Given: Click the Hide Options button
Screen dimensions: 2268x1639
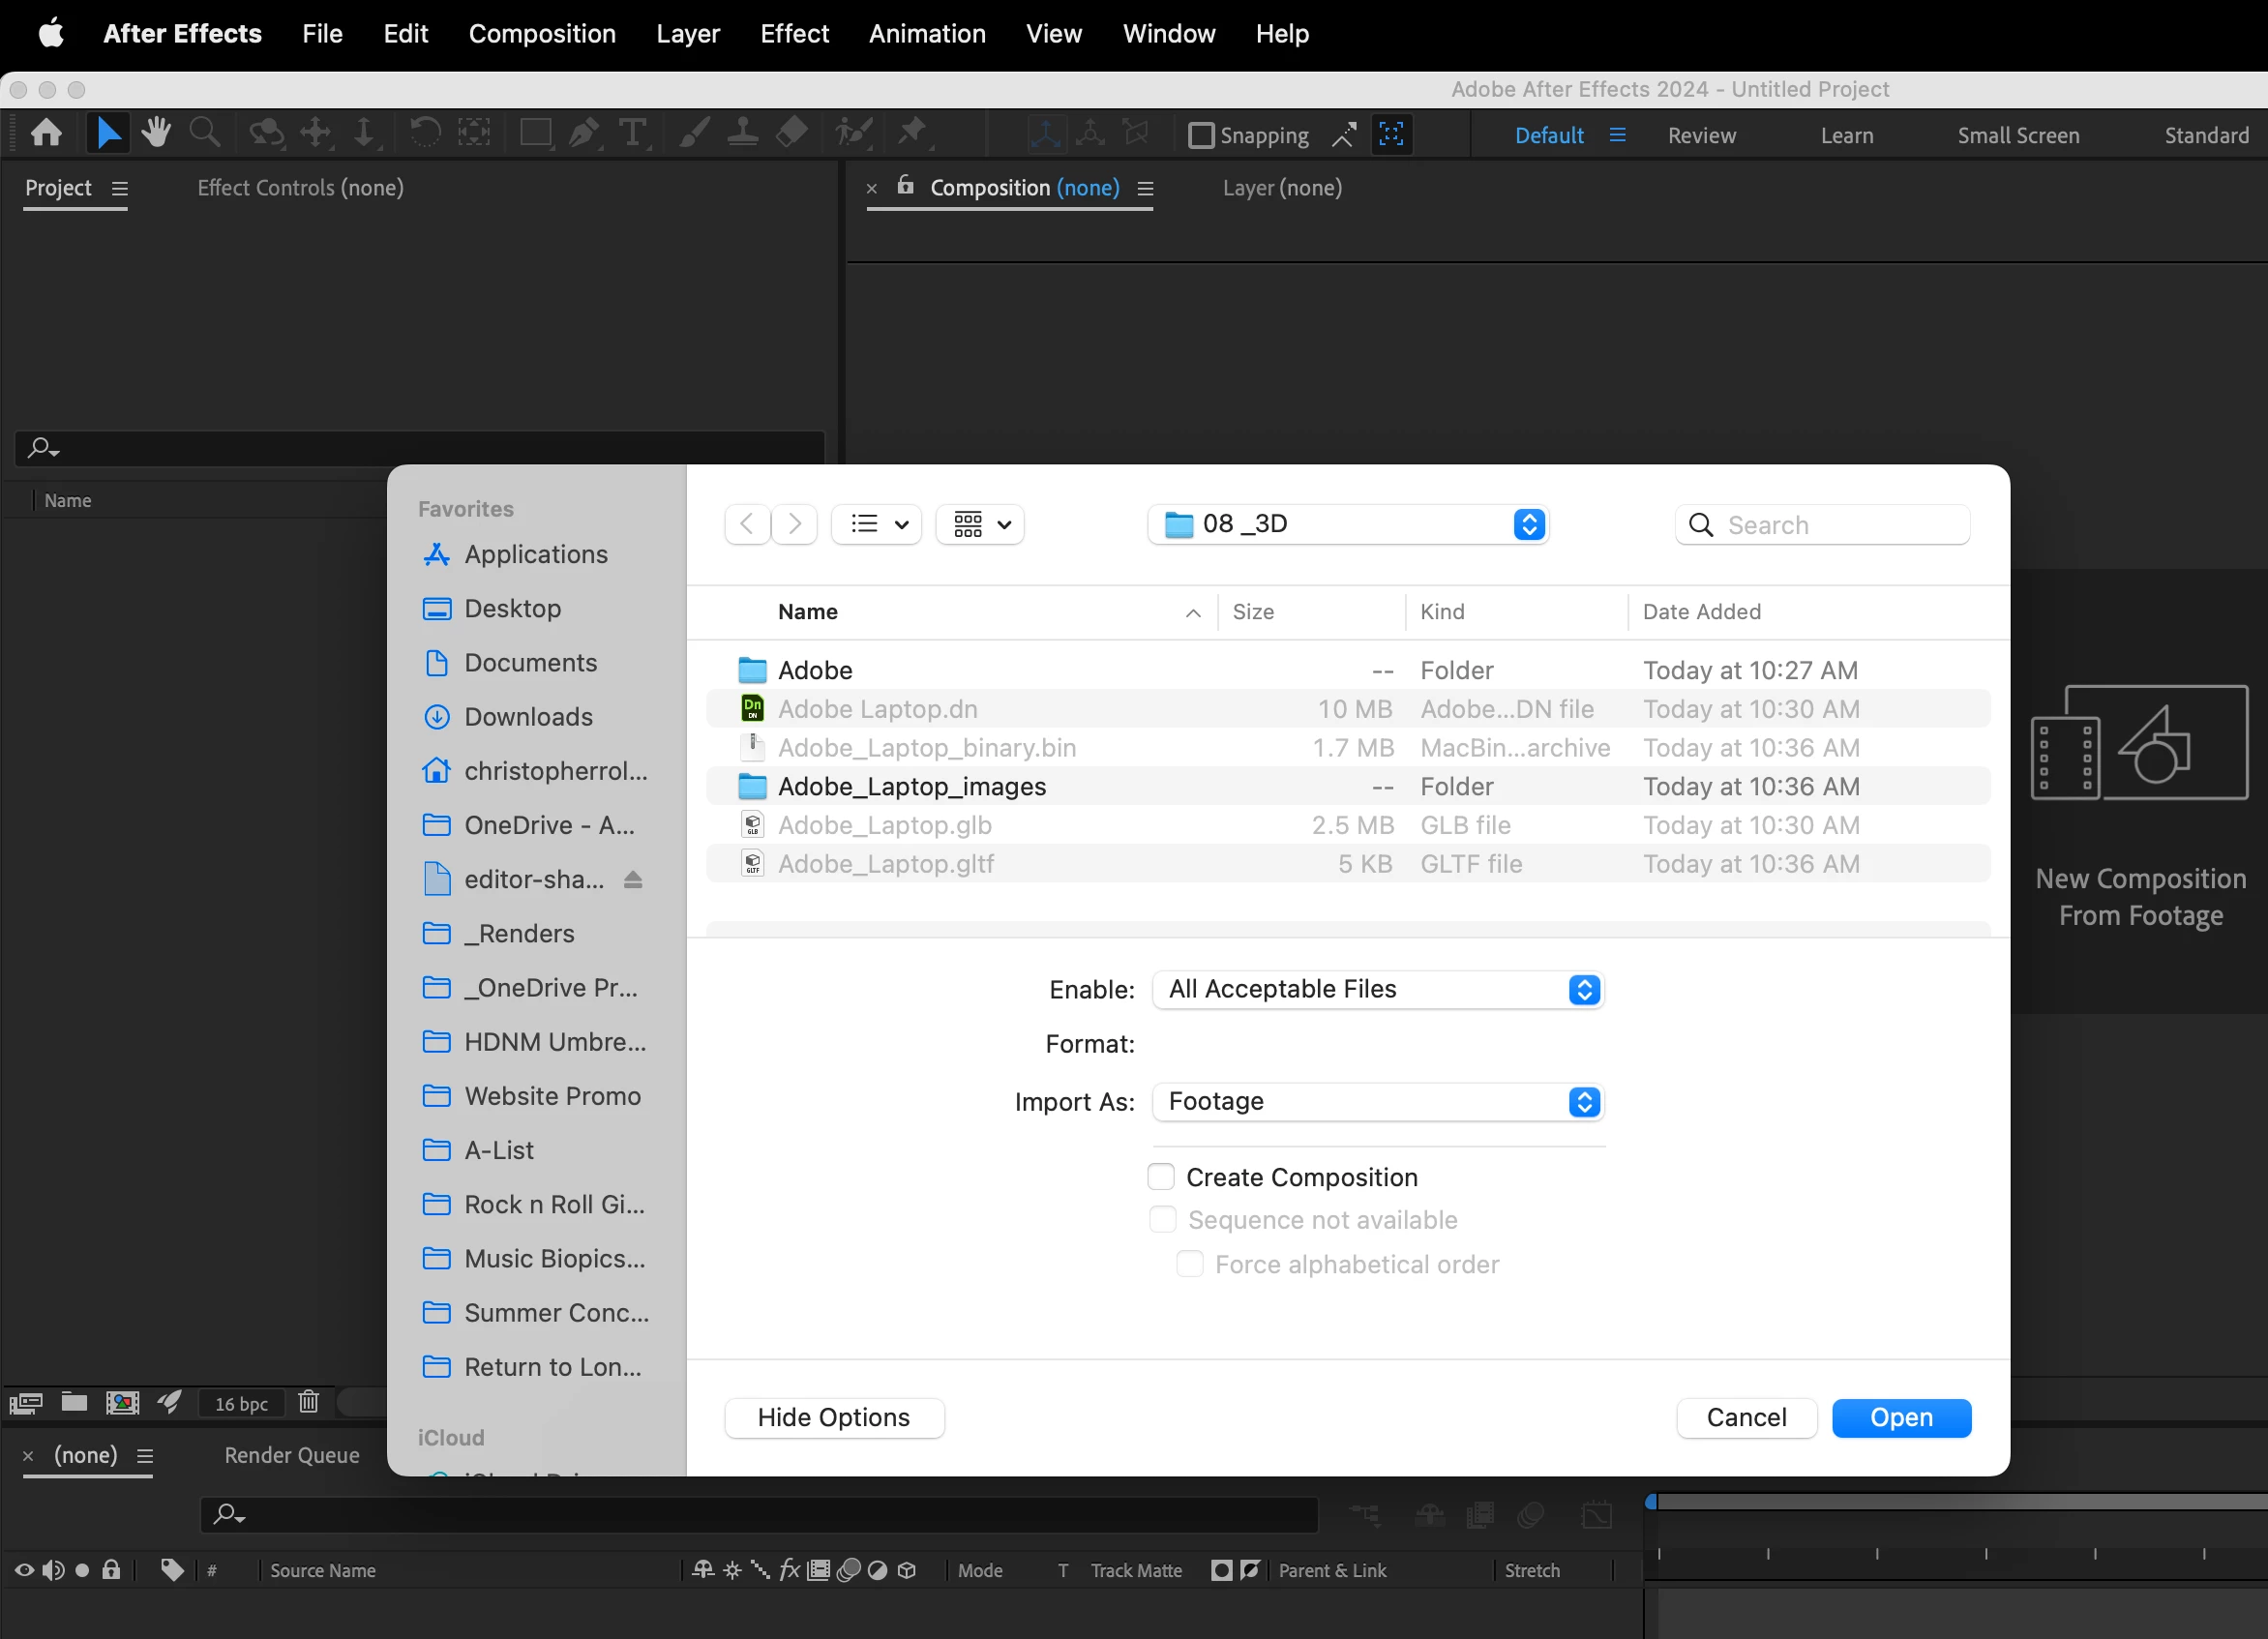Looking at the screenshot, I should point(833,1417).
